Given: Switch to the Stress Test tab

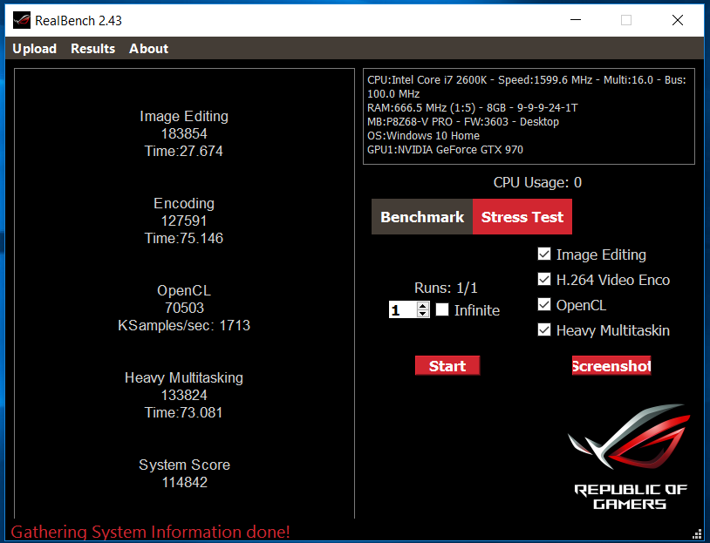Looking at the screenshot, I should 522,217.
